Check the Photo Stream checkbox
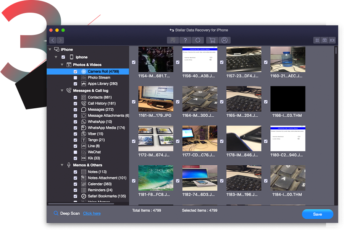The image size is (344, 230). point(76,77)
